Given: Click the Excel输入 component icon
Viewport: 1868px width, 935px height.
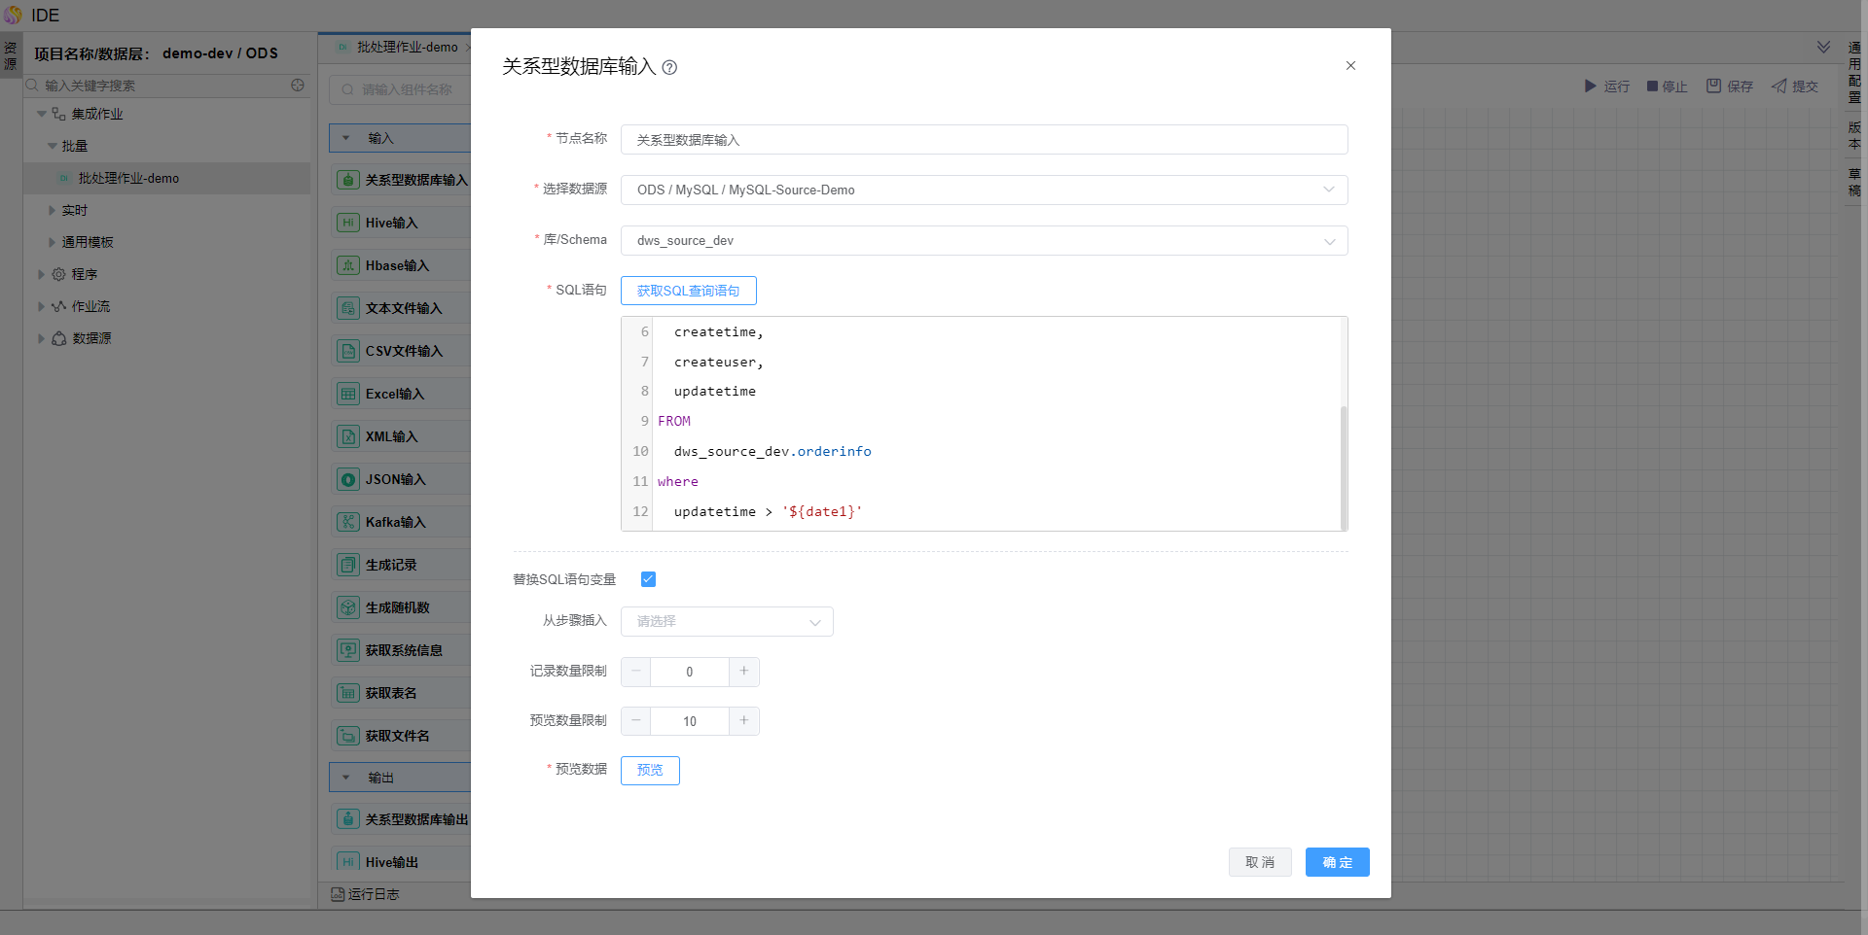Looking at the screenshot, I should pos(347,394).
